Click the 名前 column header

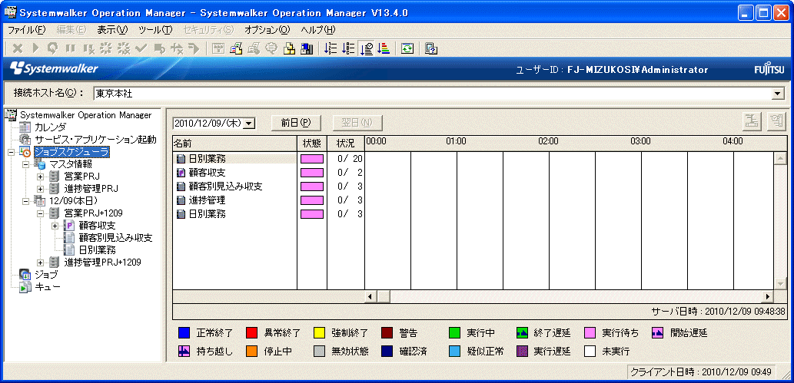pyautogui.click(x=235, y=143)
